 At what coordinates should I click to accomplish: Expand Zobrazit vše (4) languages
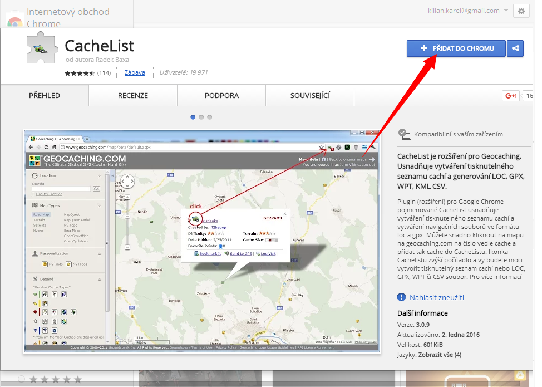click(440, 355)
